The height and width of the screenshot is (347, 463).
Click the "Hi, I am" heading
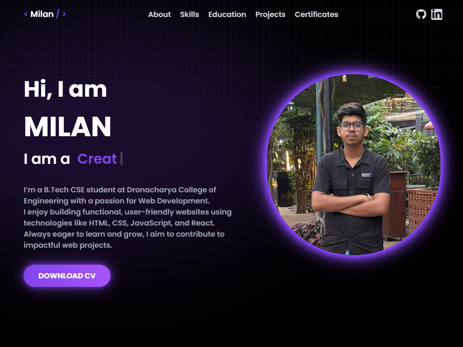click(x=65, y=89)
